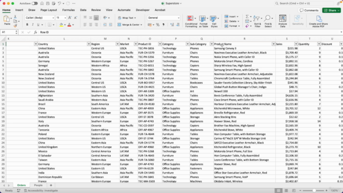Open the Category filter dropdown
This screenshot has width=343, height=193.
(x=188, y=44)
